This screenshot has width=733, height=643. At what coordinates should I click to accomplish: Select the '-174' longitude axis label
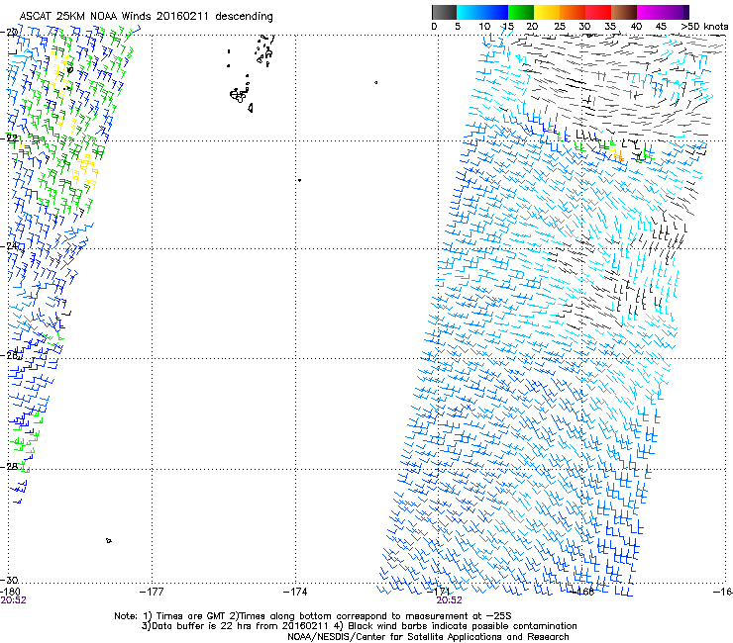coord(295,592)
